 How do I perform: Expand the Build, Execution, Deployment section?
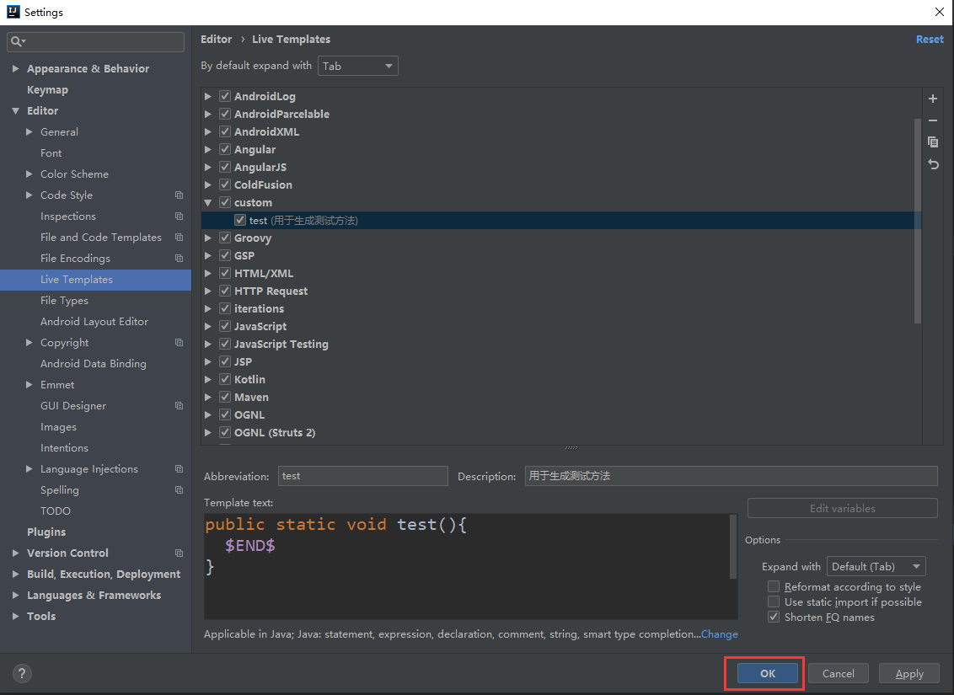[15, 574]
